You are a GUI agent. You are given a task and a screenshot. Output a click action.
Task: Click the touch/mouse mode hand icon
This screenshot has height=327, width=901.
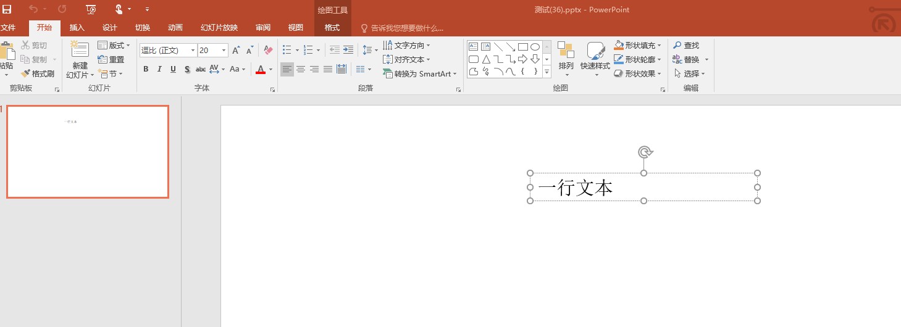click(119, 9)
